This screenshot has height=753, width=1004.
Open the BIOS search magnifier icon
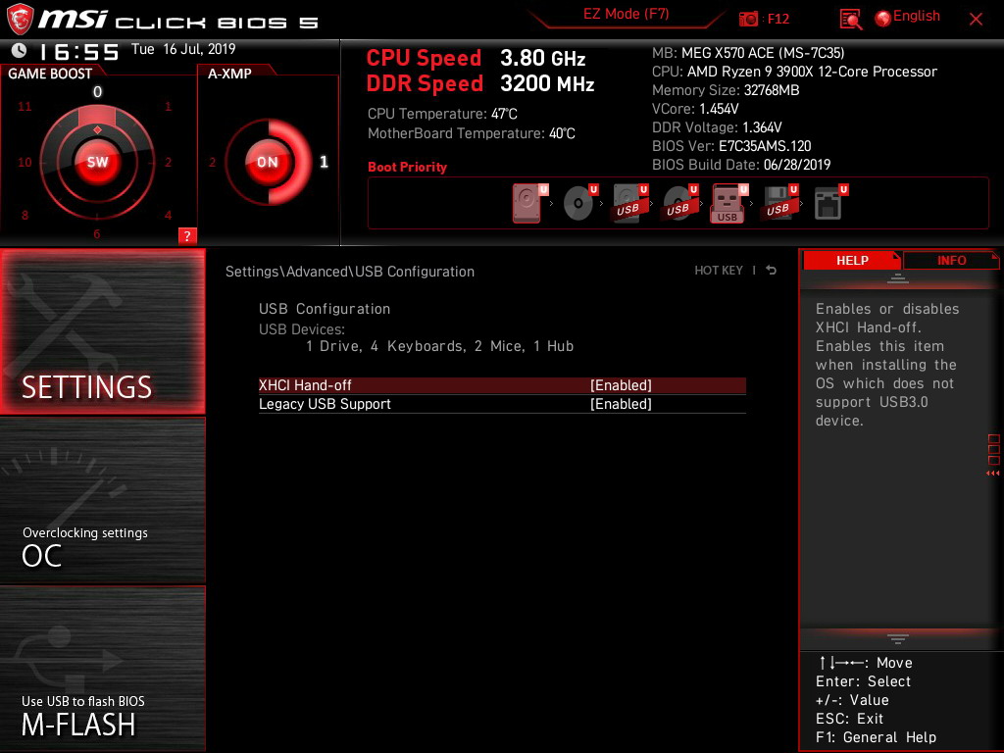pos(850,20)
